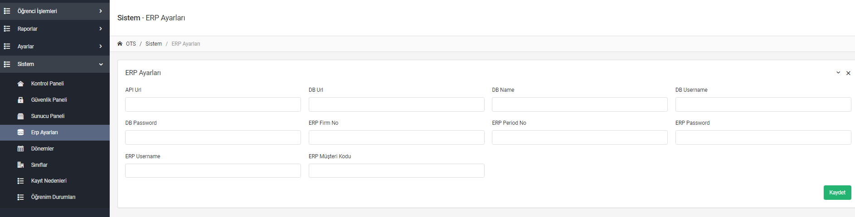855x217 pixels.
Task: Click the Kayıt Nedenleri list icon
Action: point(20,181)
